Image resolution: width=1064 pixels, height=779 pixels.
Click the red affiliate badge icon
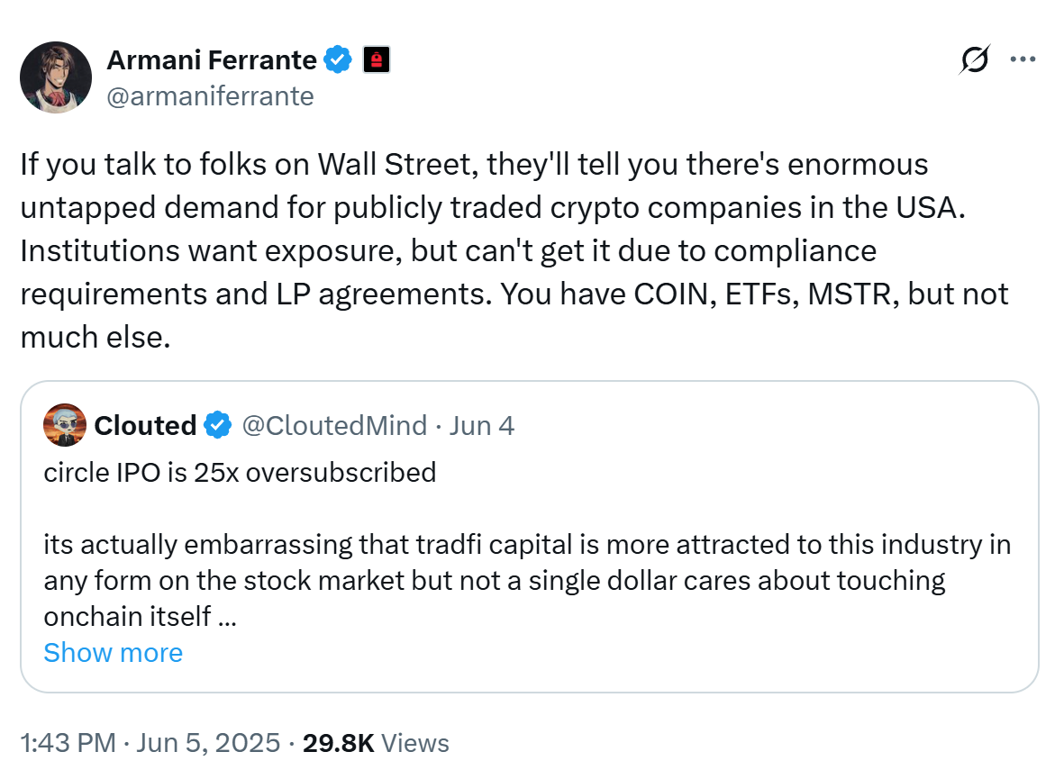(x=377, y=60)
